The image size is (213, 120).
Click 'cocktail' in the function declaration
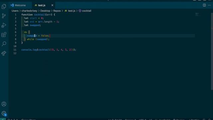40,15
